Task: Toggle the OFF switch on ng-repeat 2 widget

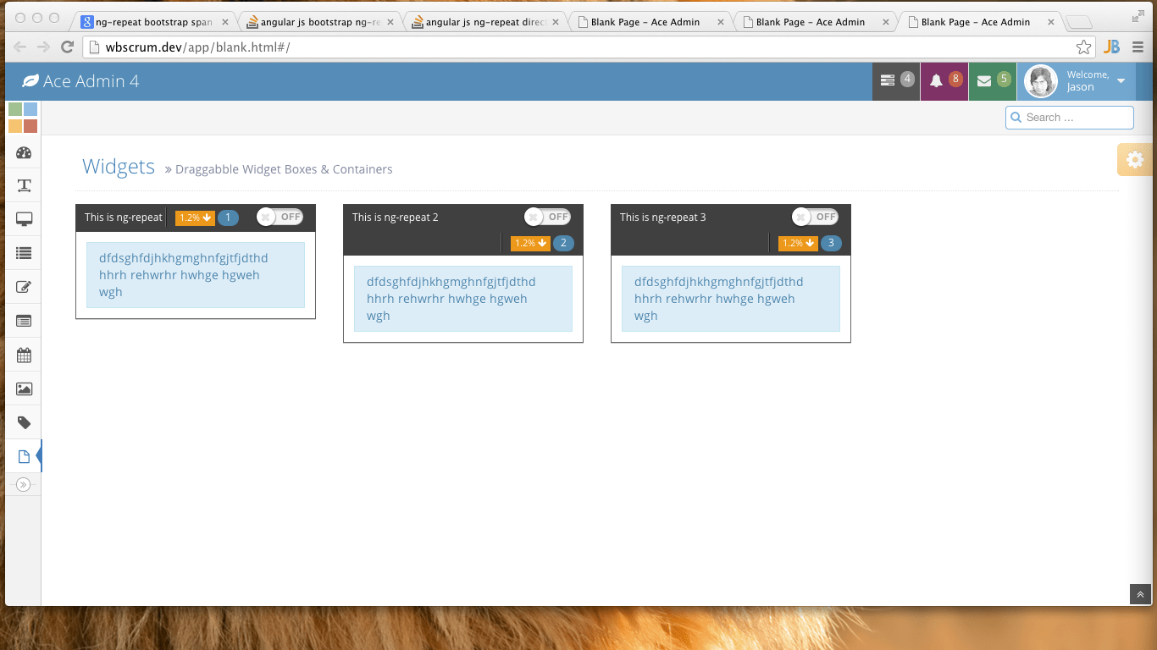Action: point(547,217)
